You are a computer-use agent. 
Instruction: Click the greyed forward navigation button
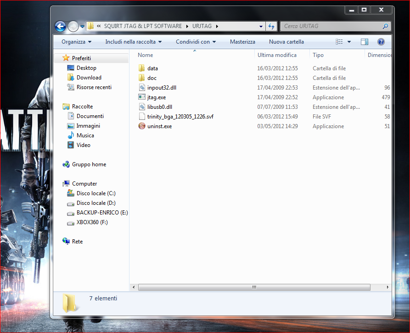(73, 27)
